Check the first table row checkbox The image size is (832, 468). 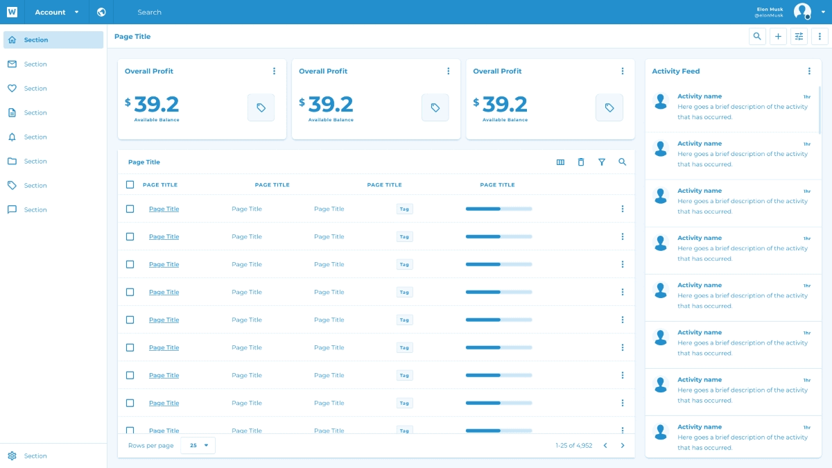130,209
